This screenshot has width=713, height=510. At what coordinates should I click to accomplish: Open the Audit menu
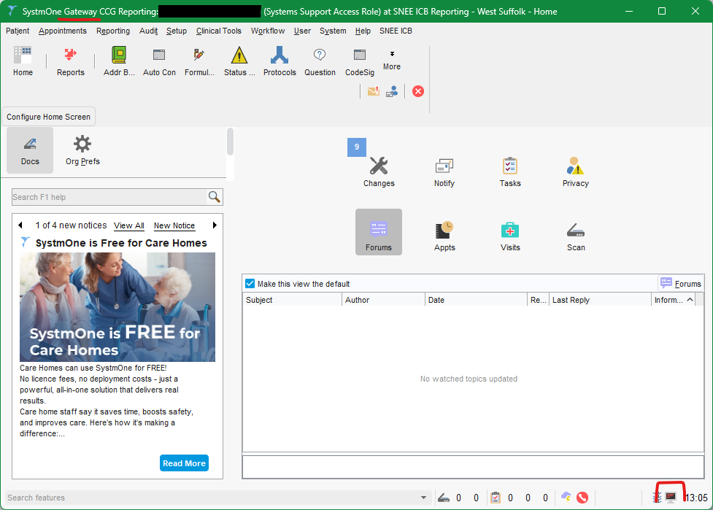pos(148,31)
